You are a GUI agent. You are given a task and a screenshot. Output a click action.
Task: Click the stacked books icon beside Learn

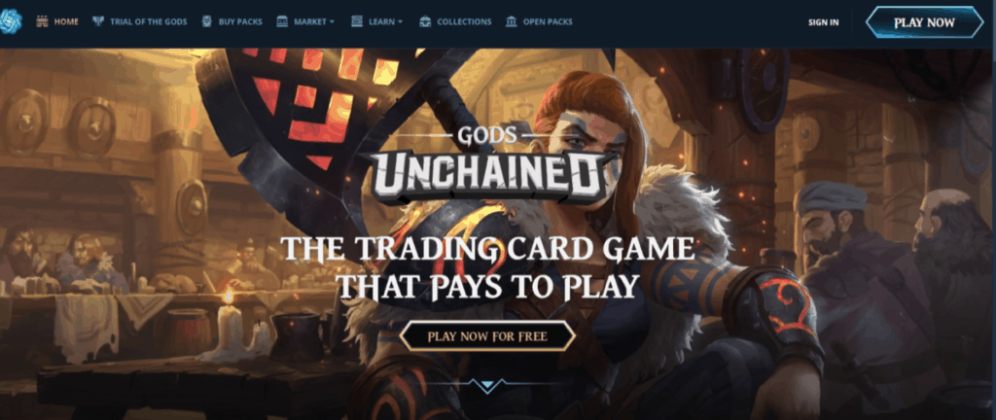pyautogui.click(x=357, y=21)
